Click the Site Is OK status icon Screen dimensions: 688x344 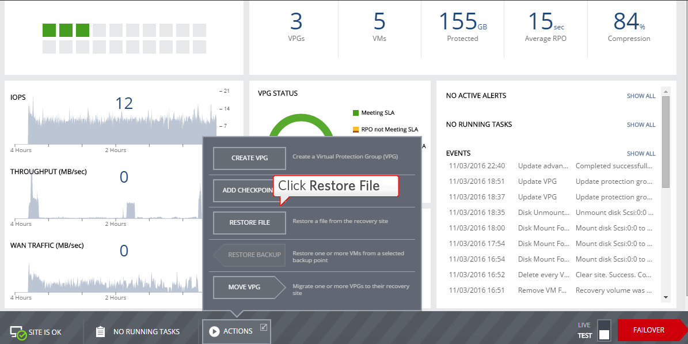click(18, 332)
